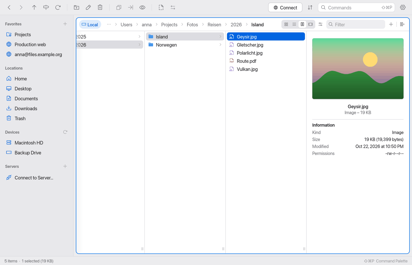Refresh the Devices list

(65, 132)
